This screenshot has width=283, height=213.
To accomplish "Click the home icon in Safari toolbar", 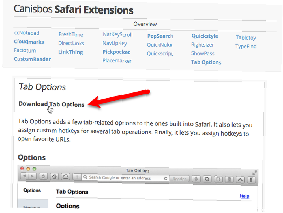I will 54,177.
